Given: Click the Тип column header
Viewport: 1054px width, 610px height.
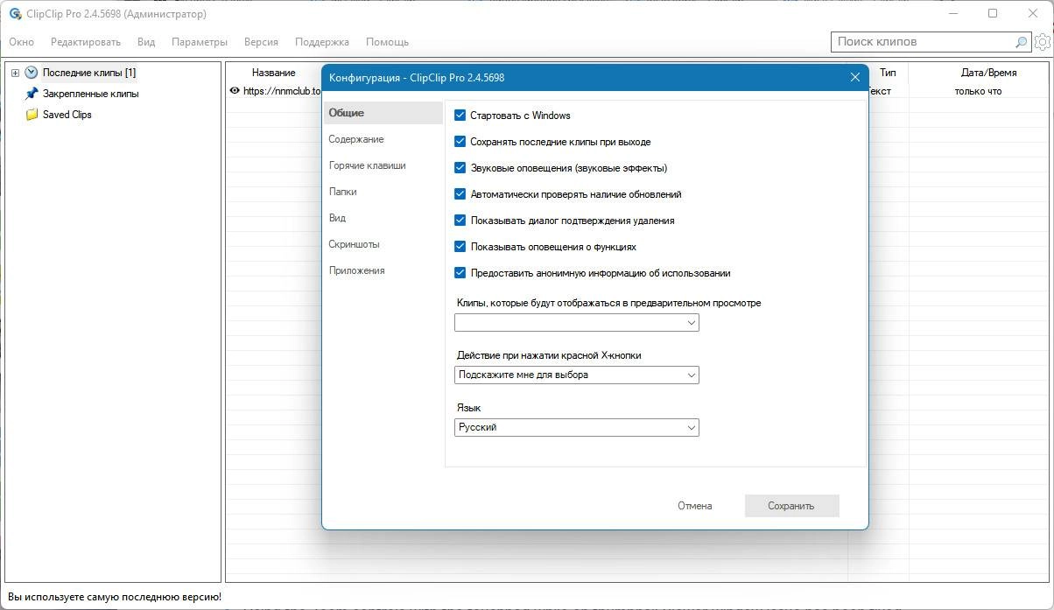Looking at the screenshot, I should tap(888, 73).
